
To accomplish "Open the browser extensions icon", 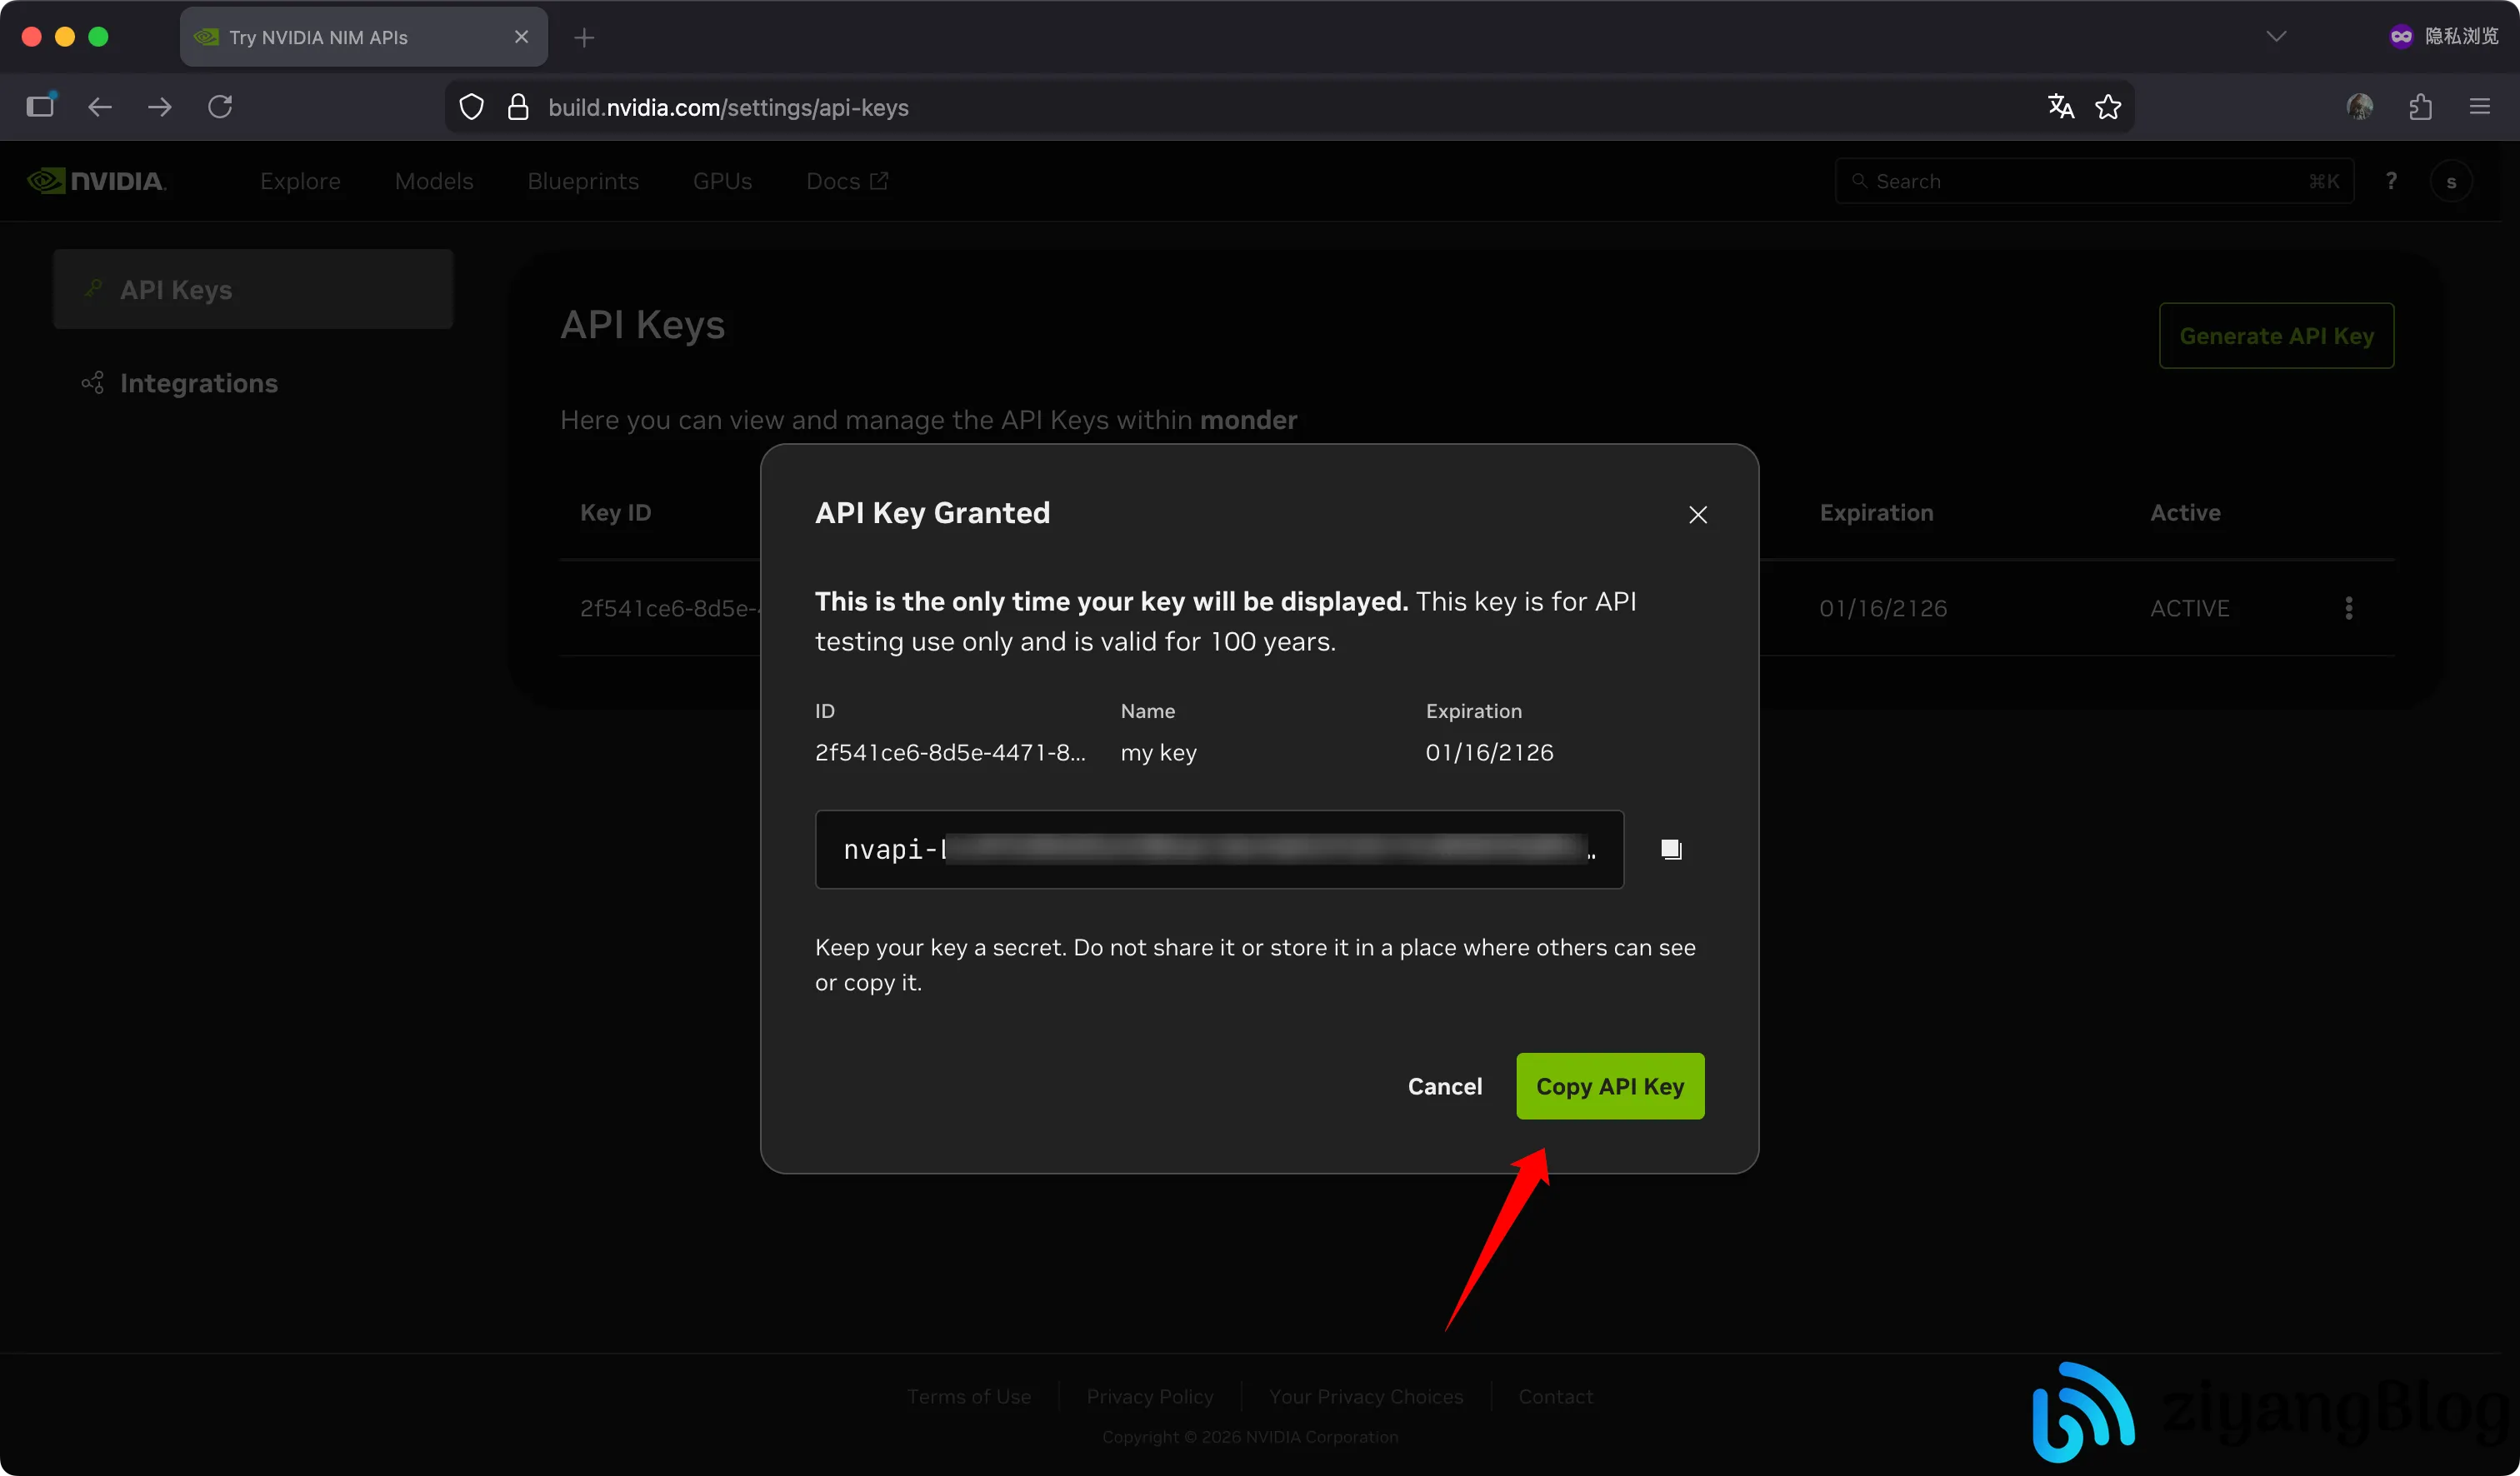I will pos(2421,107).
